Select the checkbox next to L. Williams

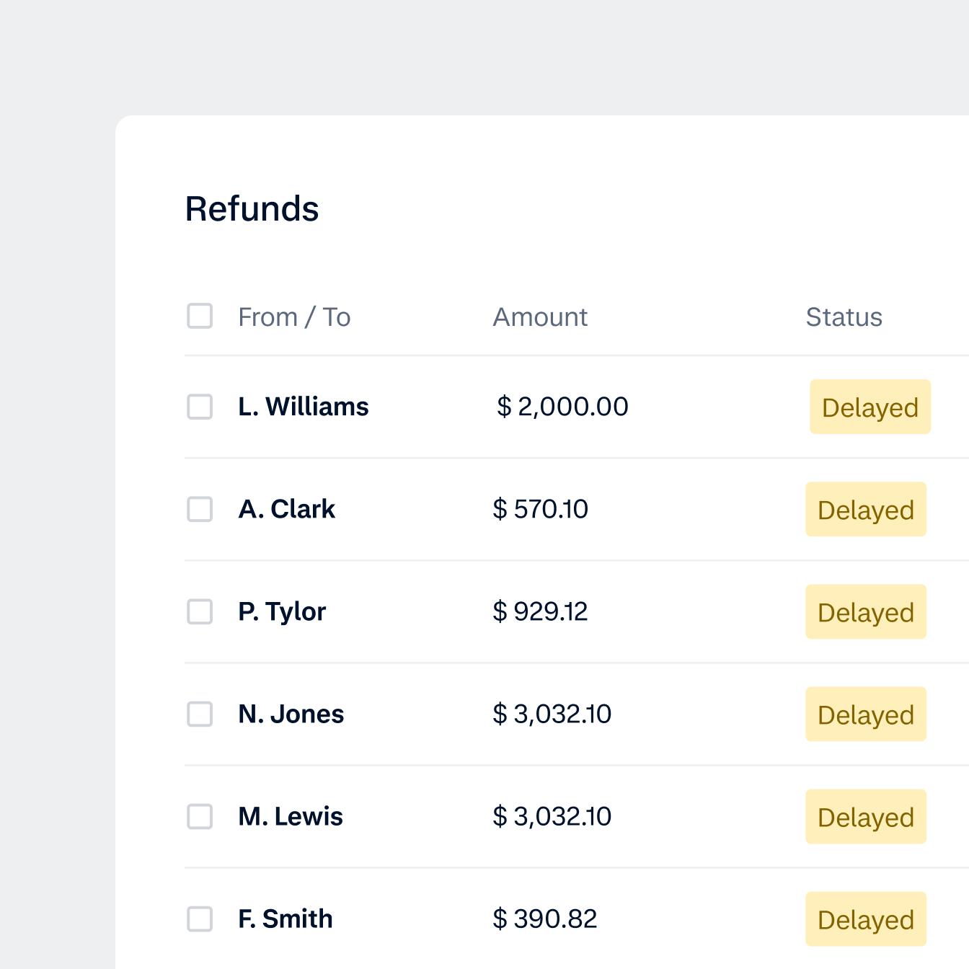pos(199,407)
